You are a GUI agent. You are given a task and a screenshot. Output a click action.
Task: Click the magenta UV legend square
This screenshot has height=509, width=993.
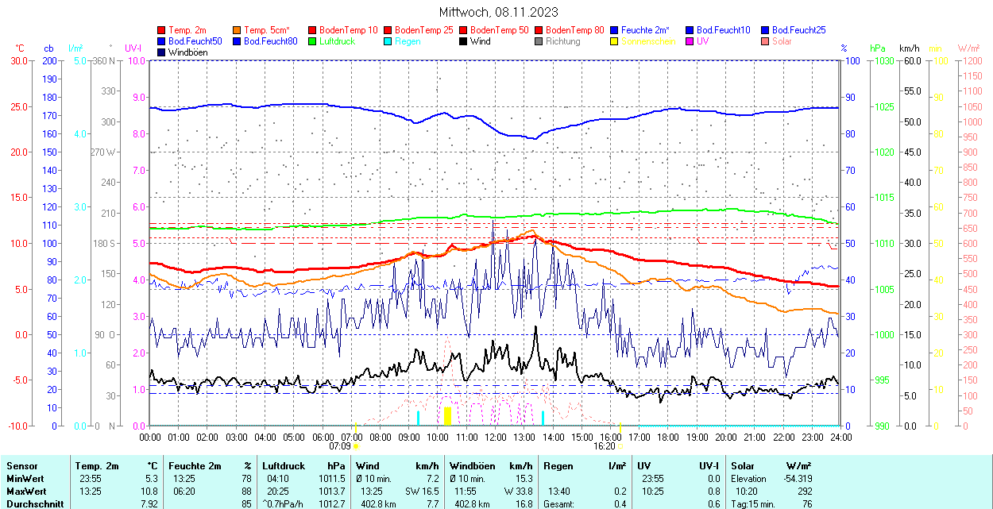click(x=689, y=41)
